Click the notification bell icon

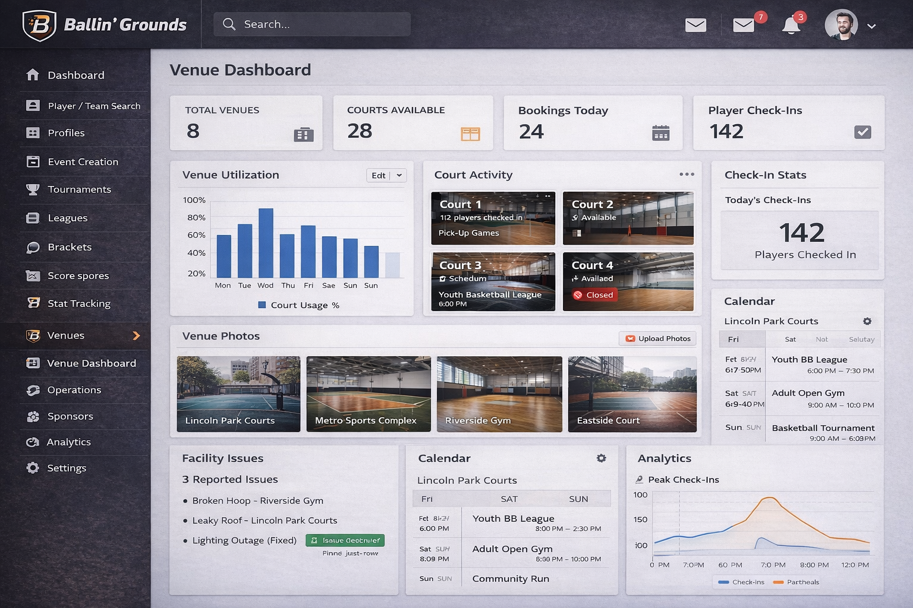tap(791, 26)
